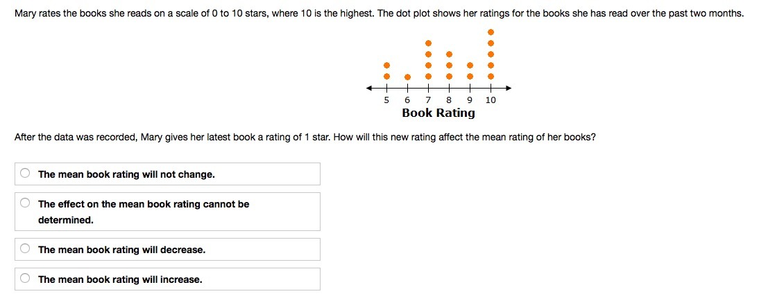Click the highest dot in the rating 7 column
The image size is (775, 305).
pos(428,43)
